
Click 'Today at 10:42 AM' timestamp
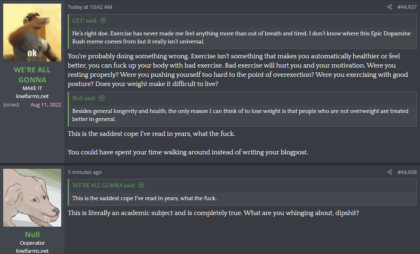click(90, 7)
